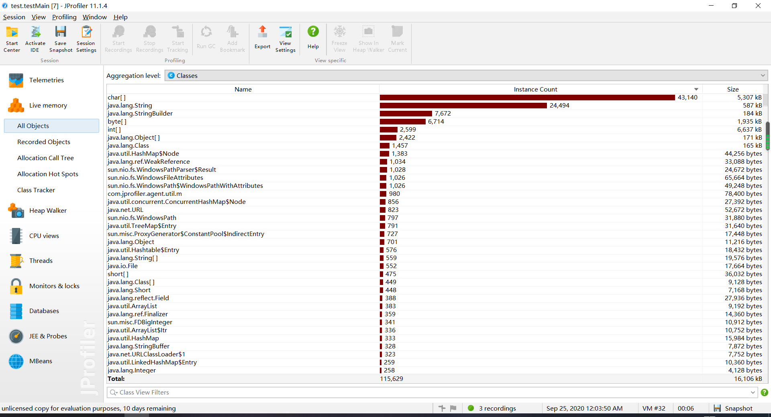Click the green Help toolbar icon
Viewport: 771px width, 417px height.
(313, 38)
